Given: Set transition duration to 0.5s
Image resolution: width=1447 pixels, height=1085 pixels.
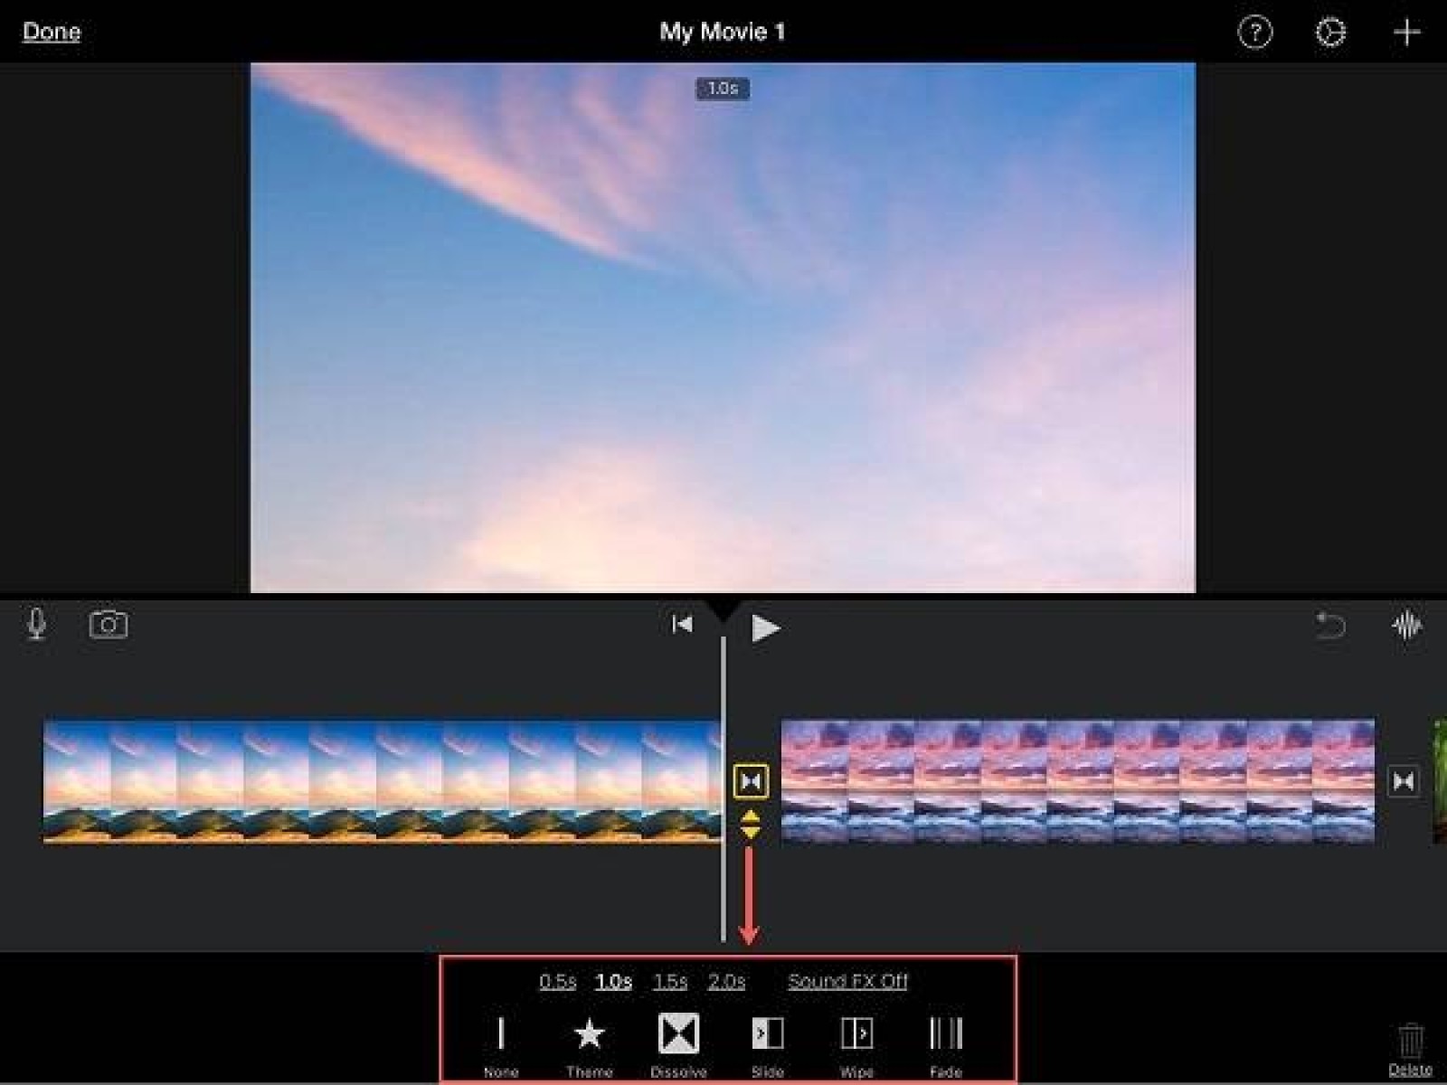Looking at the screenshot, I should click(558, 981).
